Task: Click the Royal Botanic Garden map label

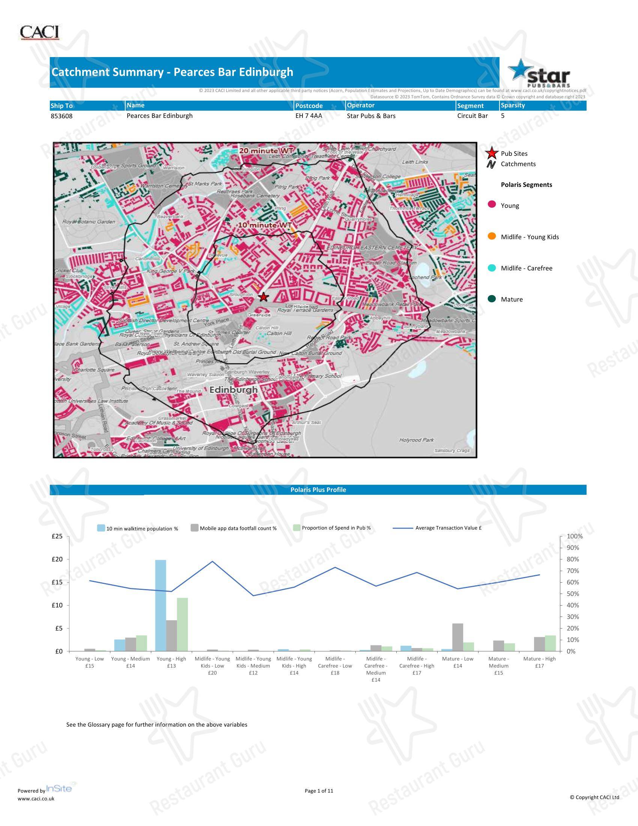Action: [89, 222]
